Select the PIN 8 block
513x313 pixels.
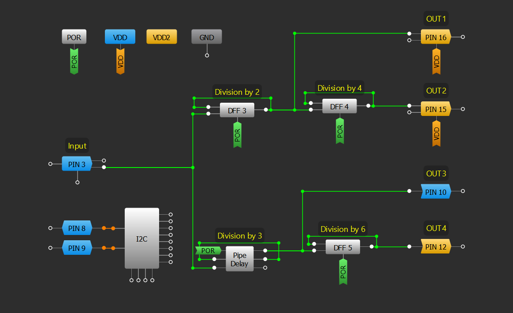(x=77, y=228)
